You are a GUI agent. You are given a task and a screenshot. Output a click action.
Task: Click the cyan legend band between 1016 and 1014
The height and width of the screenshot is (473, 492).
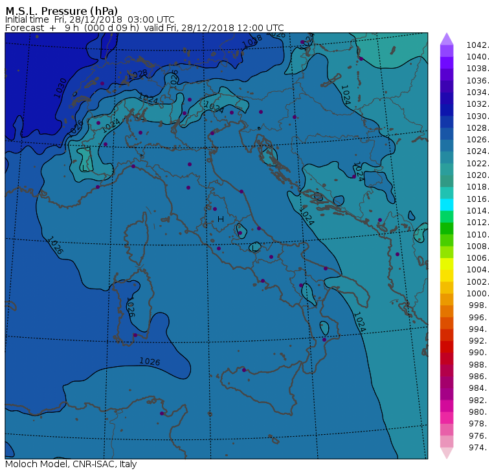click(447, 205)
